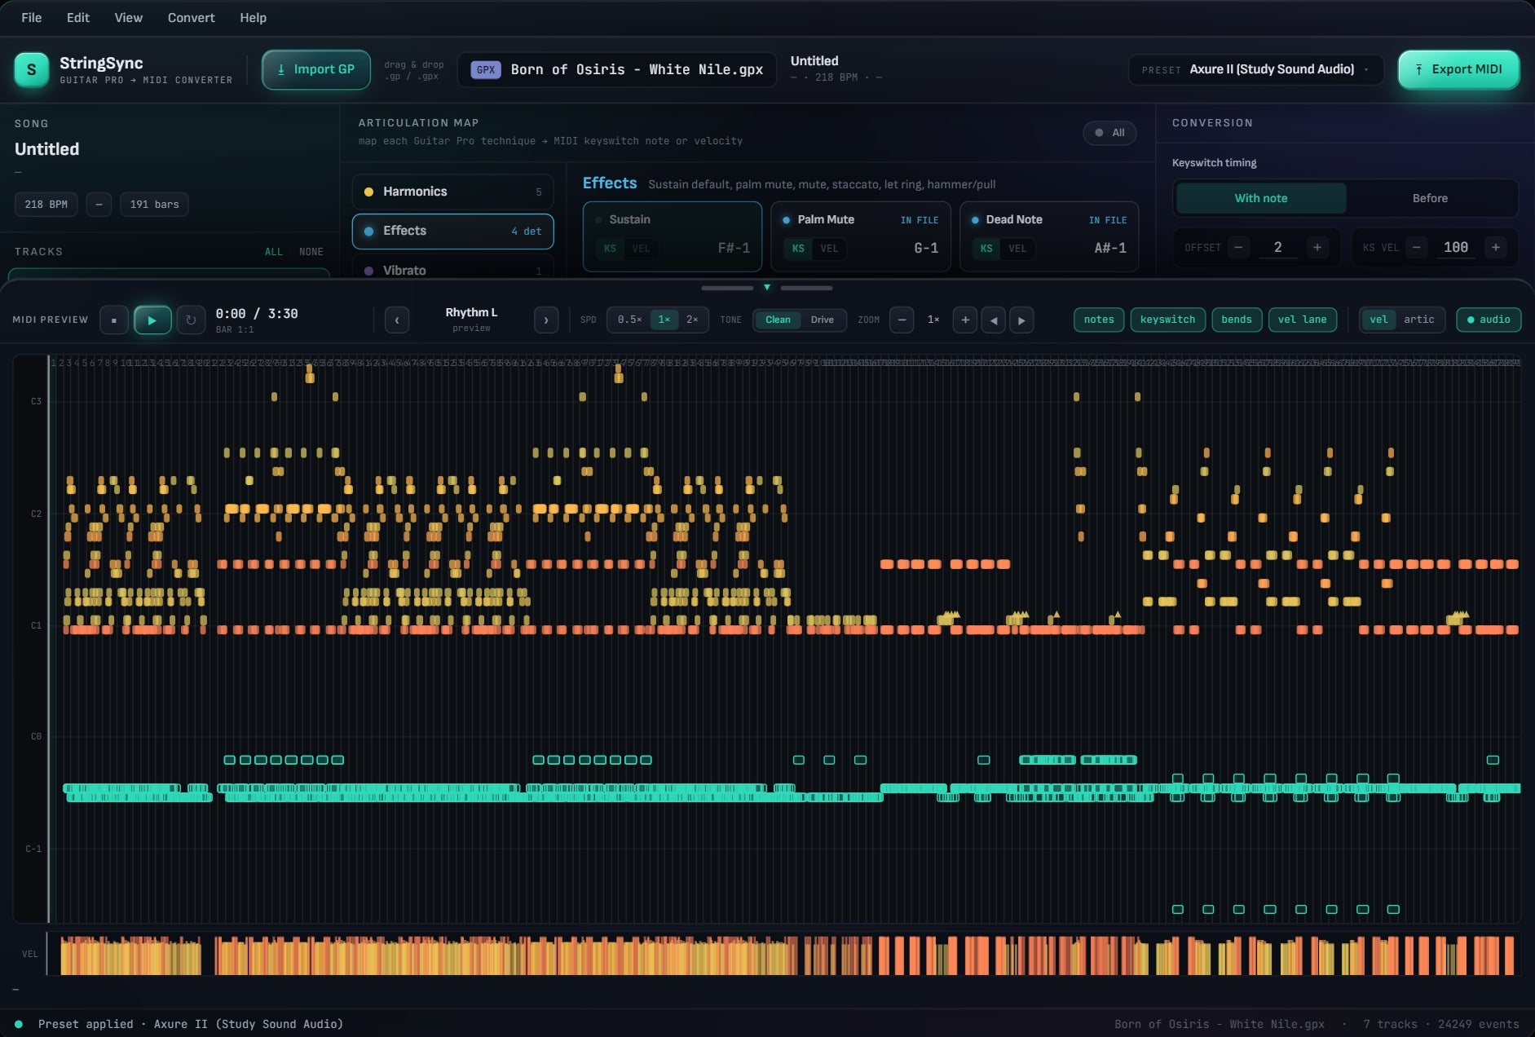Increase KS VEL value
Viewport: 1535px width, 1037px height.
pos(1495,247)
